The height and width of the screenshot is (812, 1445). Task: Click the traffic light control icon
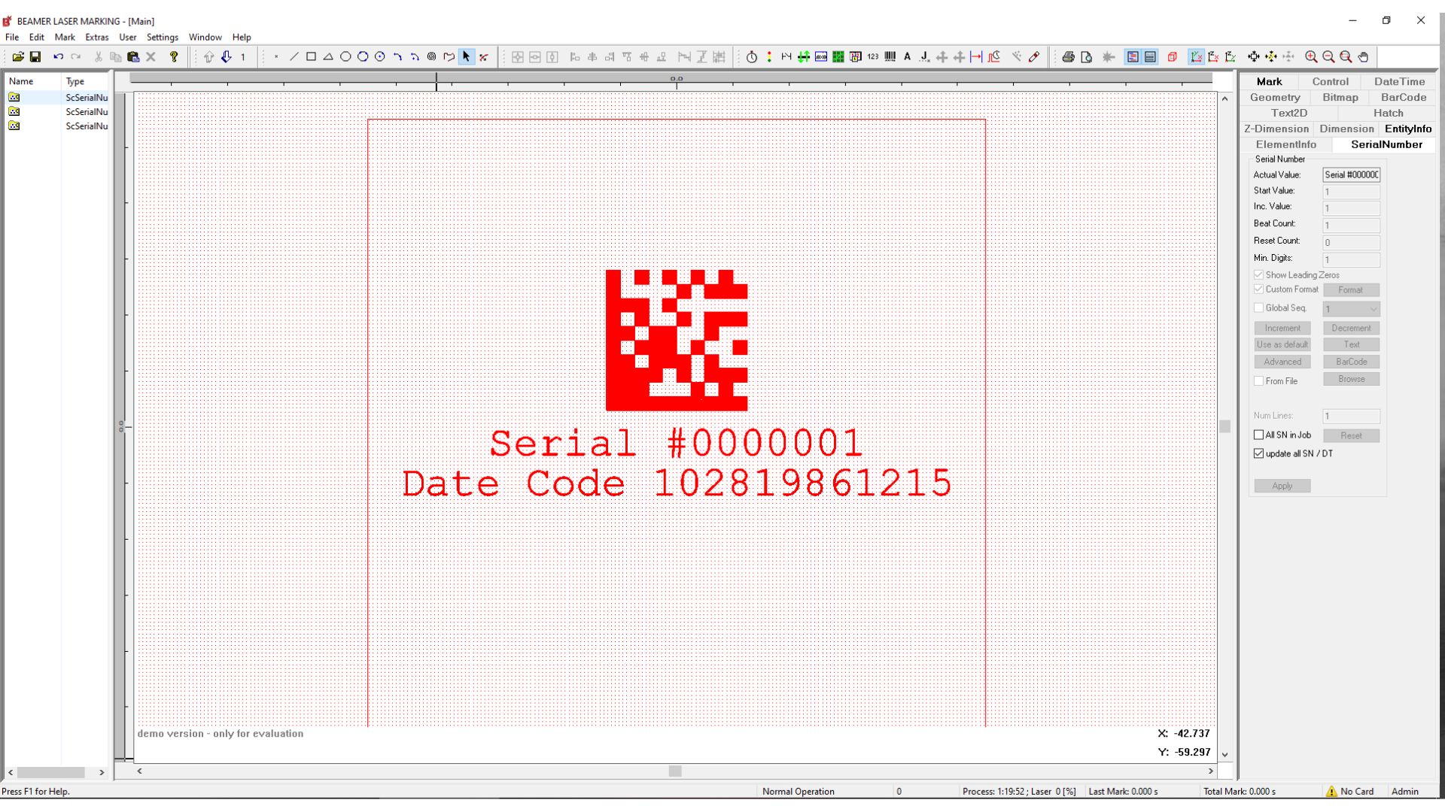(769, 56)
